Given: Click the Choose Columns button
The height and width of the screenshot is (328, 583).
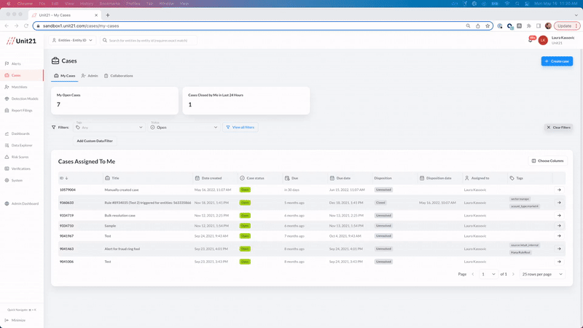Looking at the screenshot, I should 547,161.
